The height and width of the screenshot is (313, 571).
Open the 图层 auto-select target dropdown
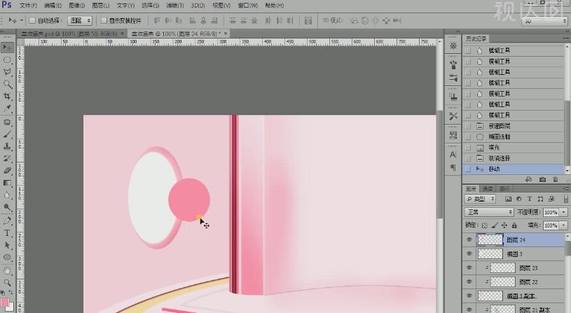[x=81, y=21]
